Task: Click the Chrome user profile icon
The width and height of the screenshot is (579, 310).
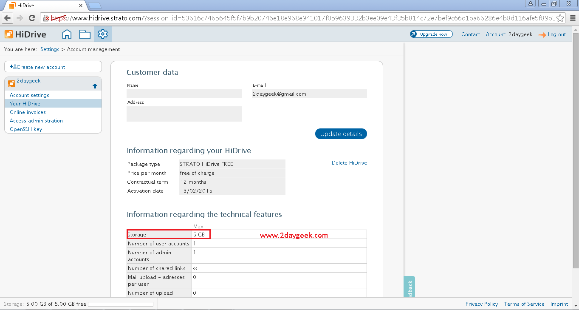Action: pos(531,4)
